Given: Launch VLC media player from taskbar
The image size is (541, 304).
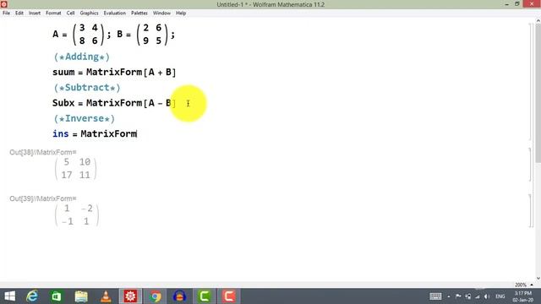Looking at the screenshot, I should tap(106, 296).
